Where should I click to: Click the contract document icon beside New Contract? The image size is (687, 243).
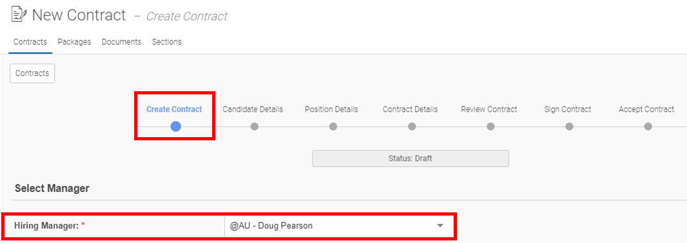[x=19, y=15]
